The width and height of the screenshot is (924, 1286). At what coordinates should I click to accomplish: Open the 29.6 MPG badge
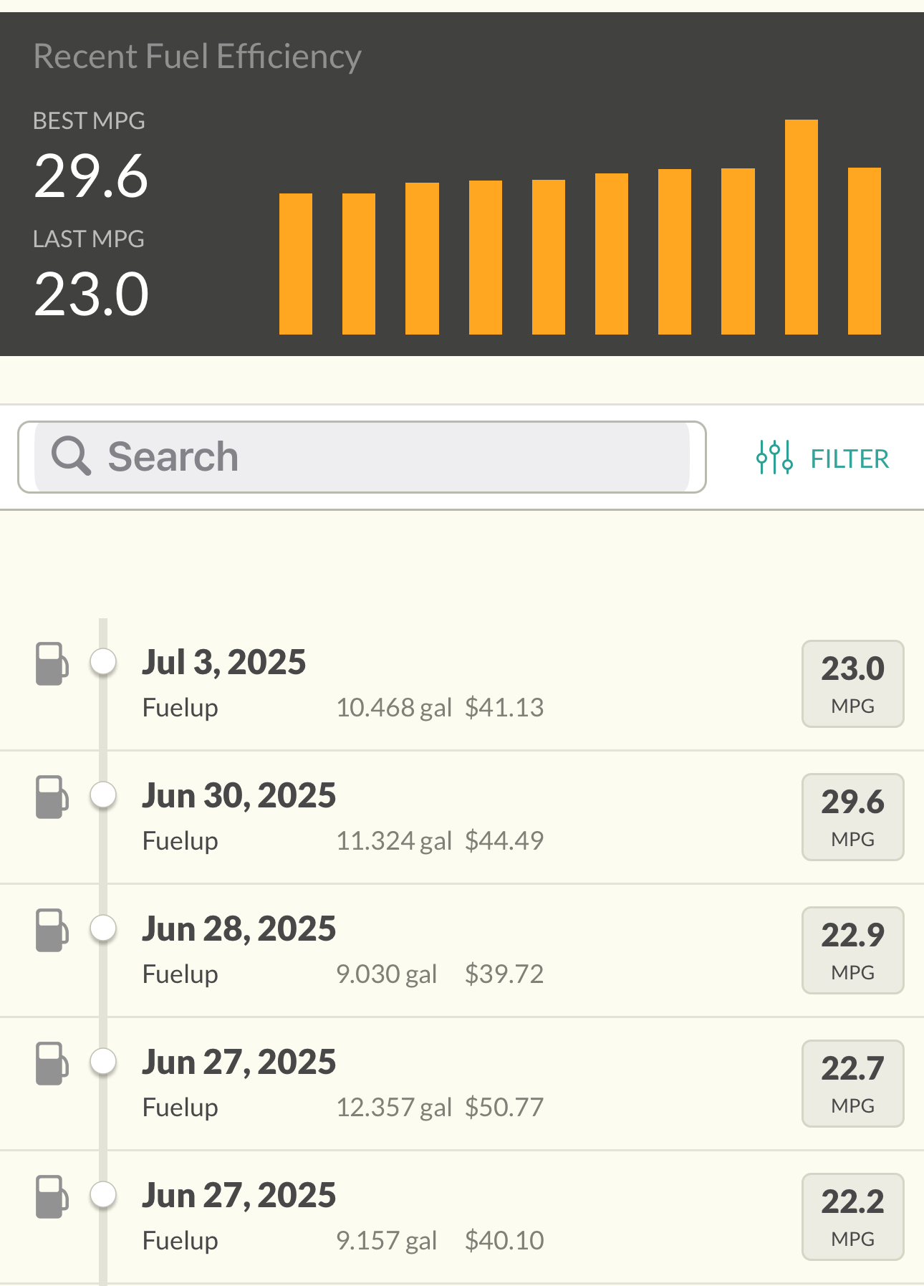(x=852, y=817)
